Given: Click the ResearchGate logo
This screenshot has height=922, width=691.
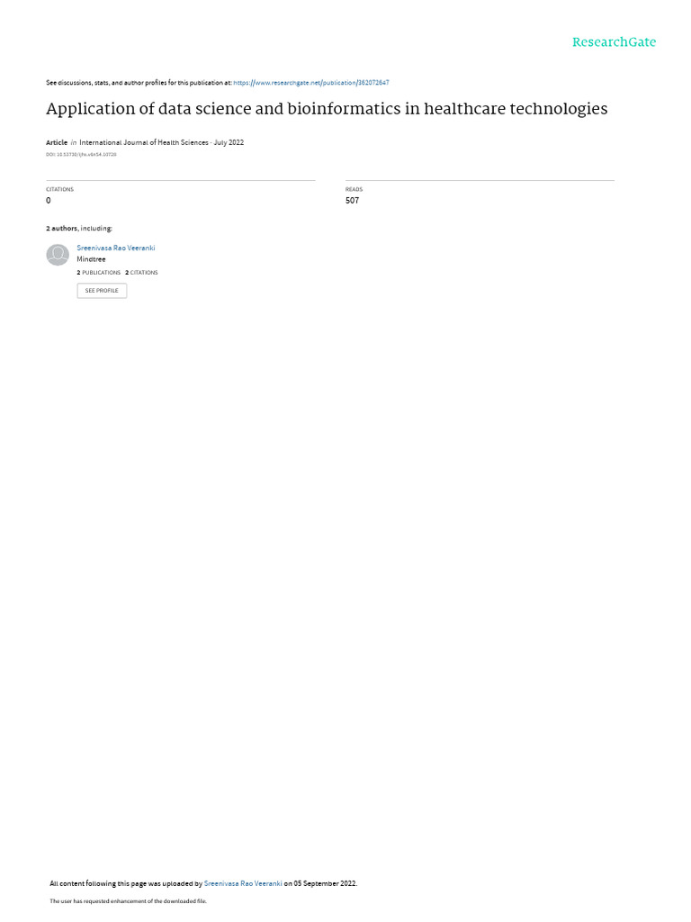Looking at the screenshot, I should [x=614, y=42].
